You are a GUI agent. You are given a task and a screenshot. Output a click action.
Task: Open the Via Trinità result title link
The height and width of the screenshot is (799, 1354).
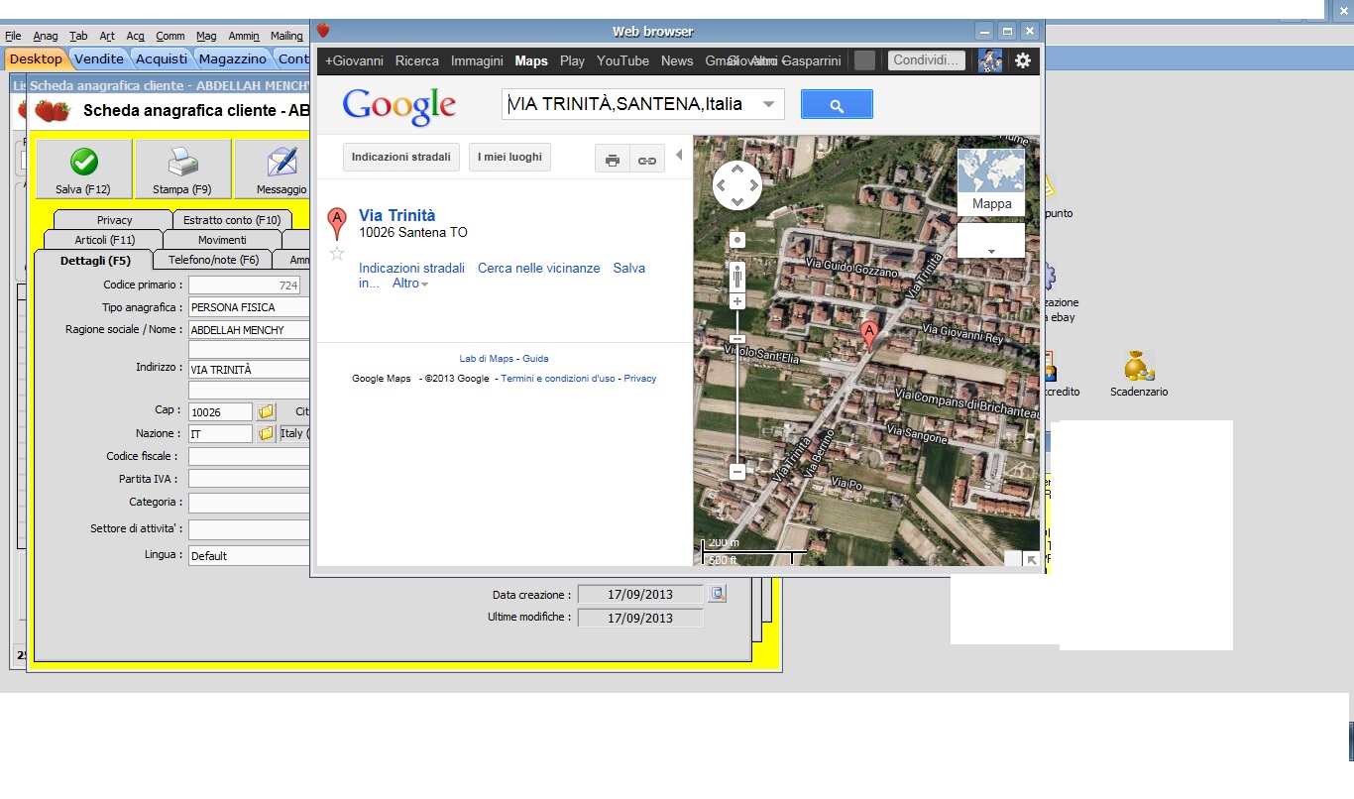[x=397, y=215]
